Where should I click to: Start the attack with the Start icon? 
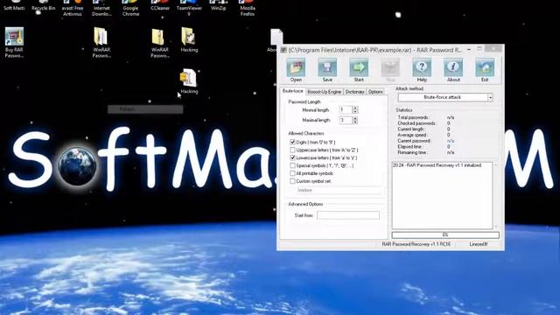click(359, 70)
